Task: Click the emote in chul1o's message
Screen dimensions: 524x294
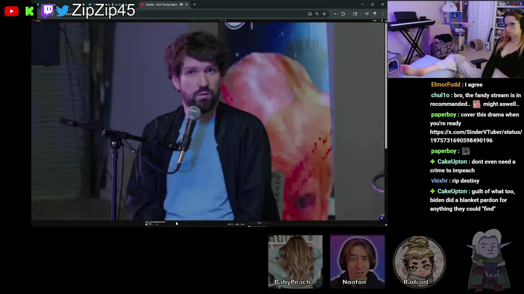Action: coord(477,104)
